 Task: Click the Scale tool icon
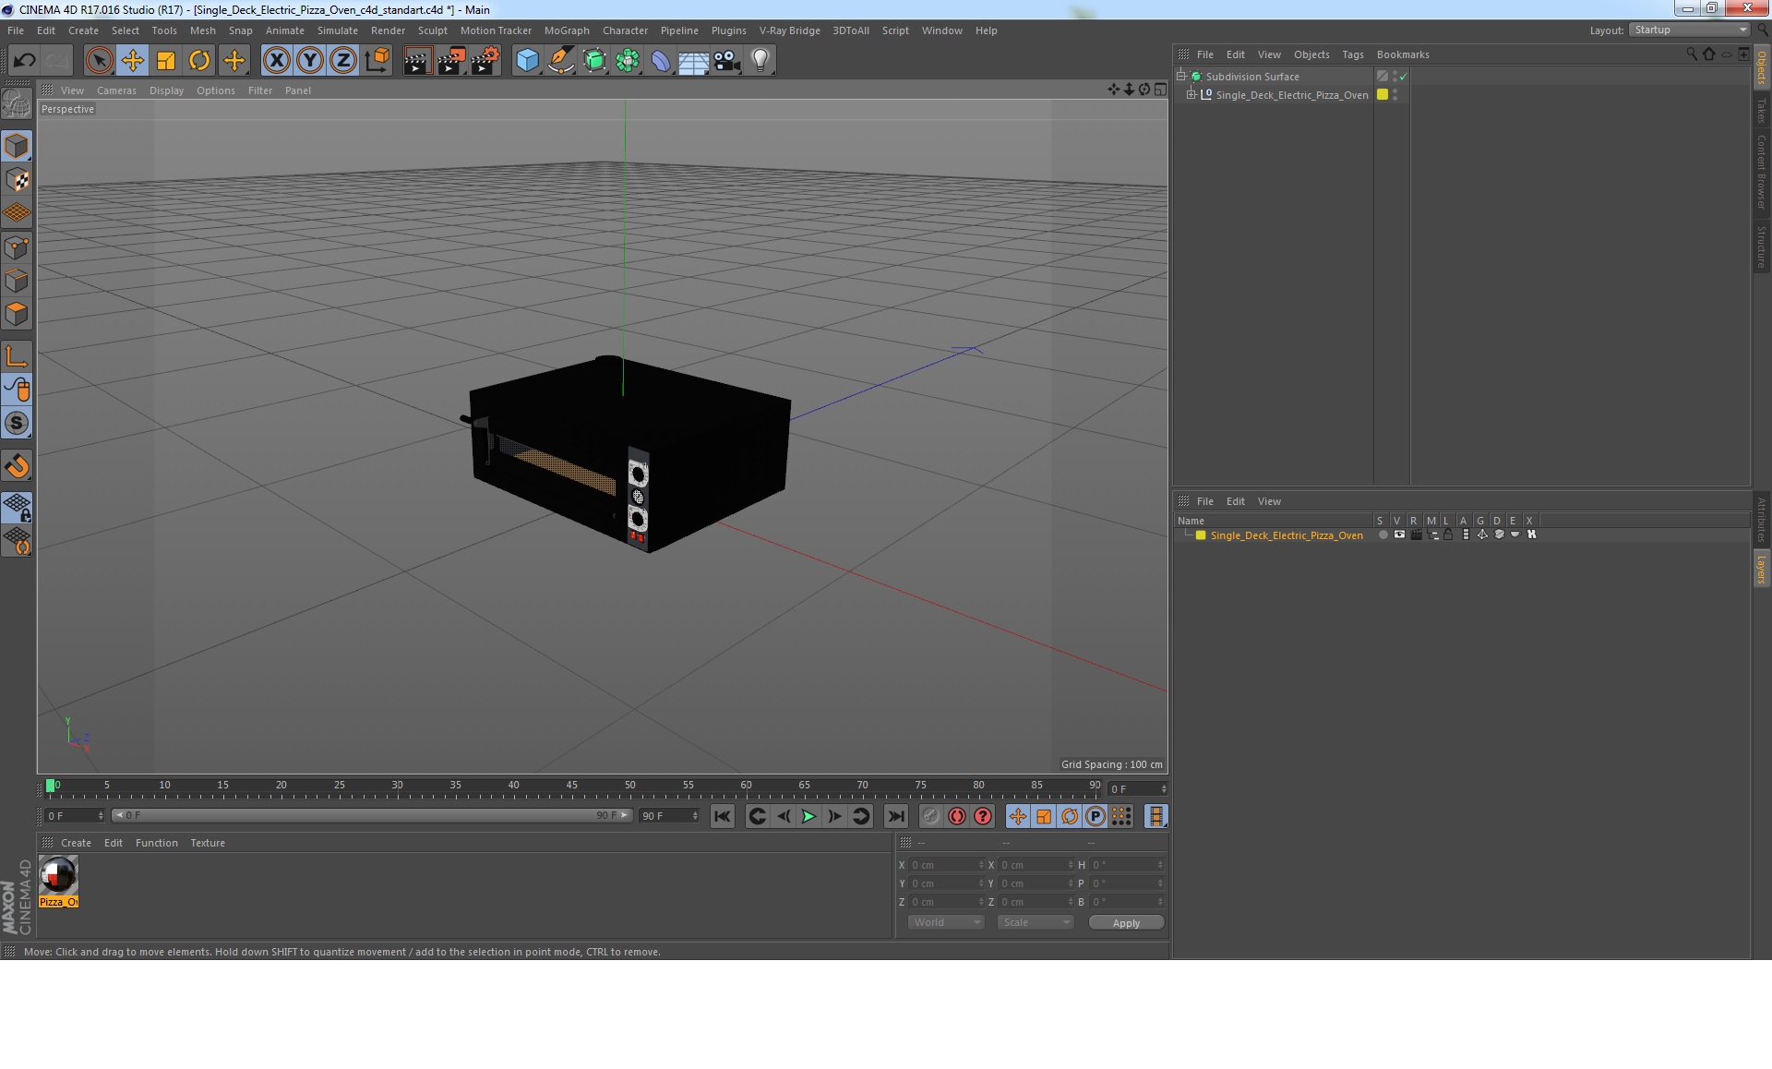tap(166, 61)
